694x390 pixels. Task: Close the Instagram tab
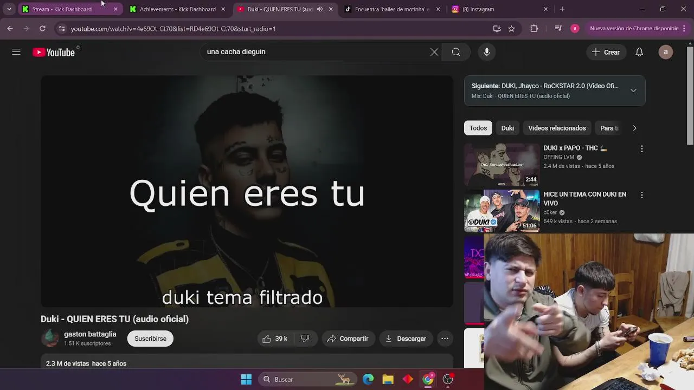545,9
